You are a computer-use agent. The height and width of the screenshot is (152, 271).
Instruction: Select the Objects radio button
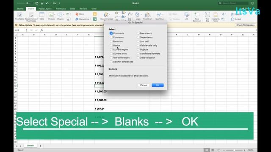[x=138, y=49]
